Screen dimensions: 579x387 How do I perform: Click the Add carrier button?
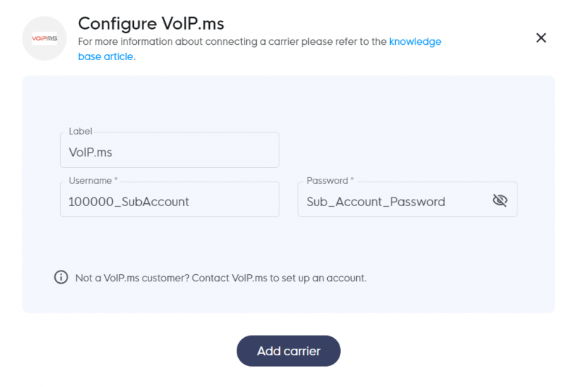pyautogui.click(x=288, y=351)
